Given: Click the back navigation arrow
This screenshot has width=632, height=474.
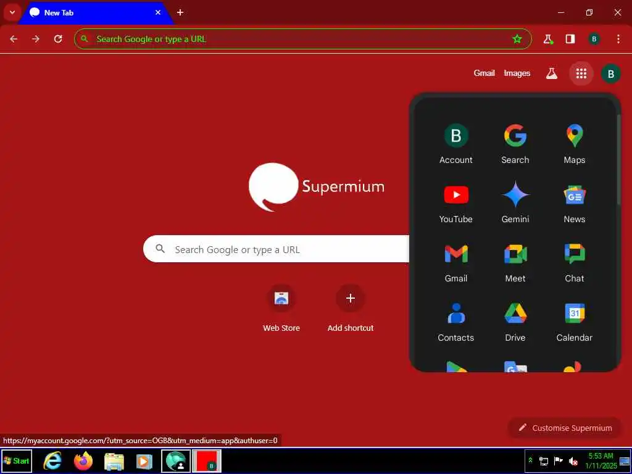Looking at the screenshot, I should (x=14, y=39).
